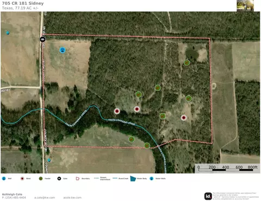Open the acole.kw.com website link
Screen dimensions: 261x201
pyautogui.click(x=72, y=198)
